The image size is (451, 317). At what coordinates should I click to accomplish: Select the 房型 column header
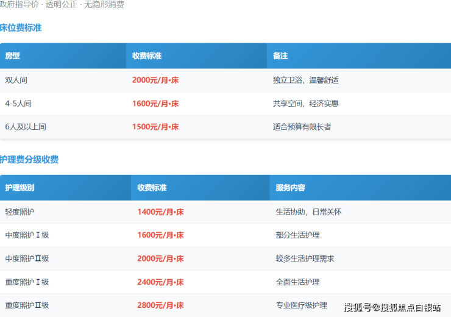point(13,56)
